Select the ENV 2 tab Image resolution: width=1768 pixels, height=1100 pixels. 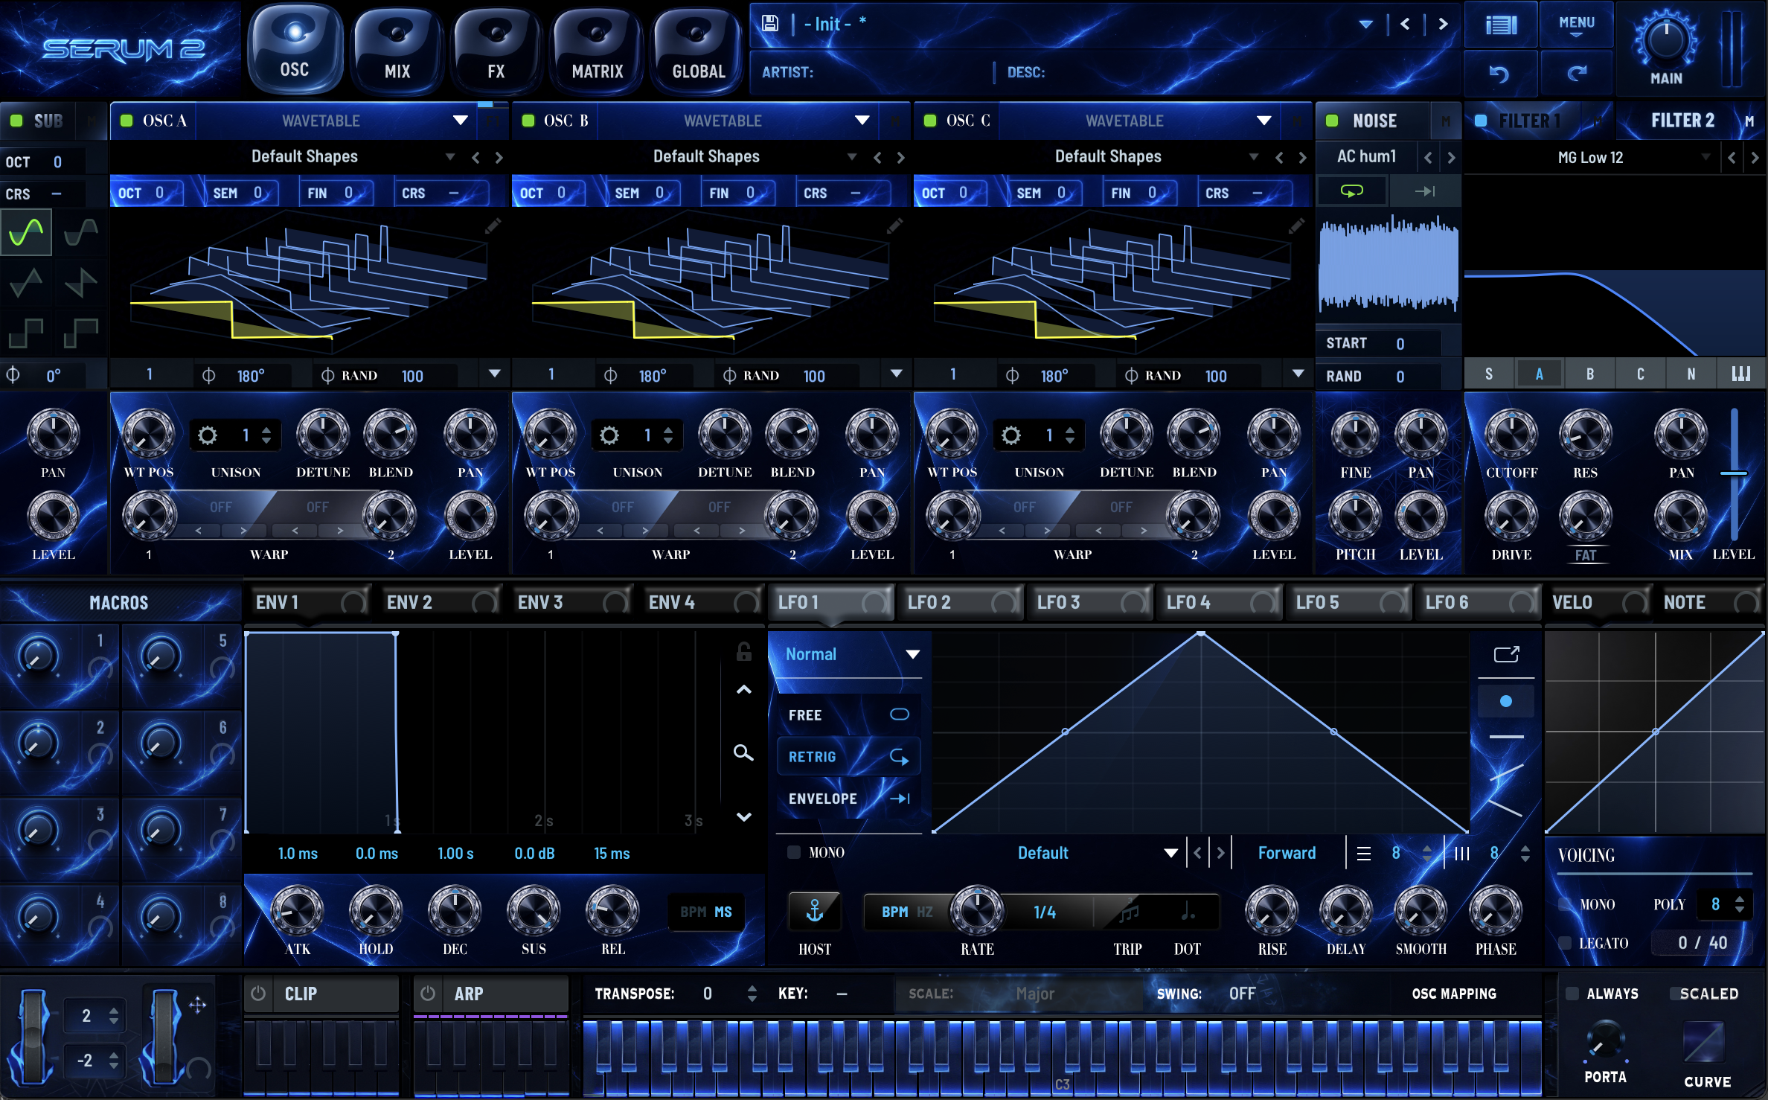[x=439, y=602]
